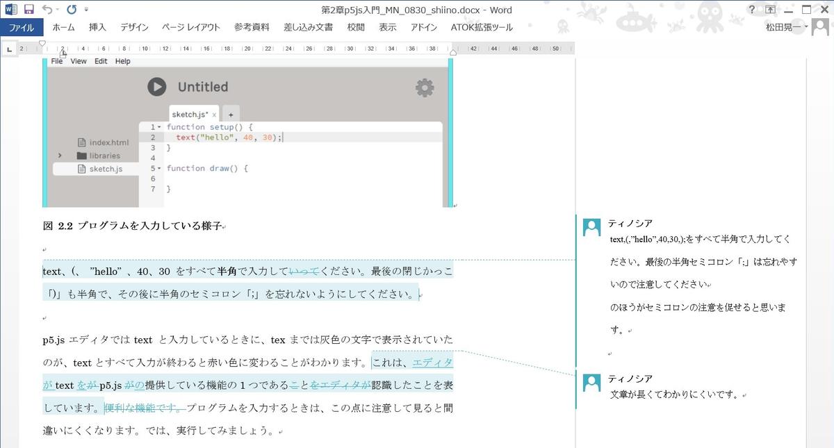Click the caption 図 2.2 プログラムを入力している様子

pos(132,226)
